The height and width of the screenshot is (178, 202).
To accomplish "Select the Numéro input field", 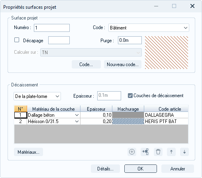I will (x=52, y=28).
